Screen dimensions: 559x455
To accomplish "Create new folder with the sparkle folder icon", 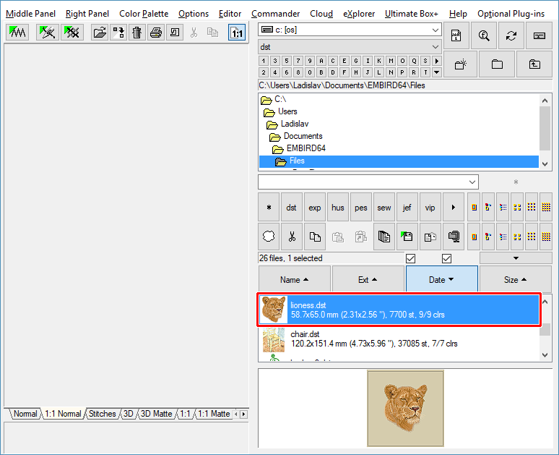I will pyautogui.click(x=461, y=64).
